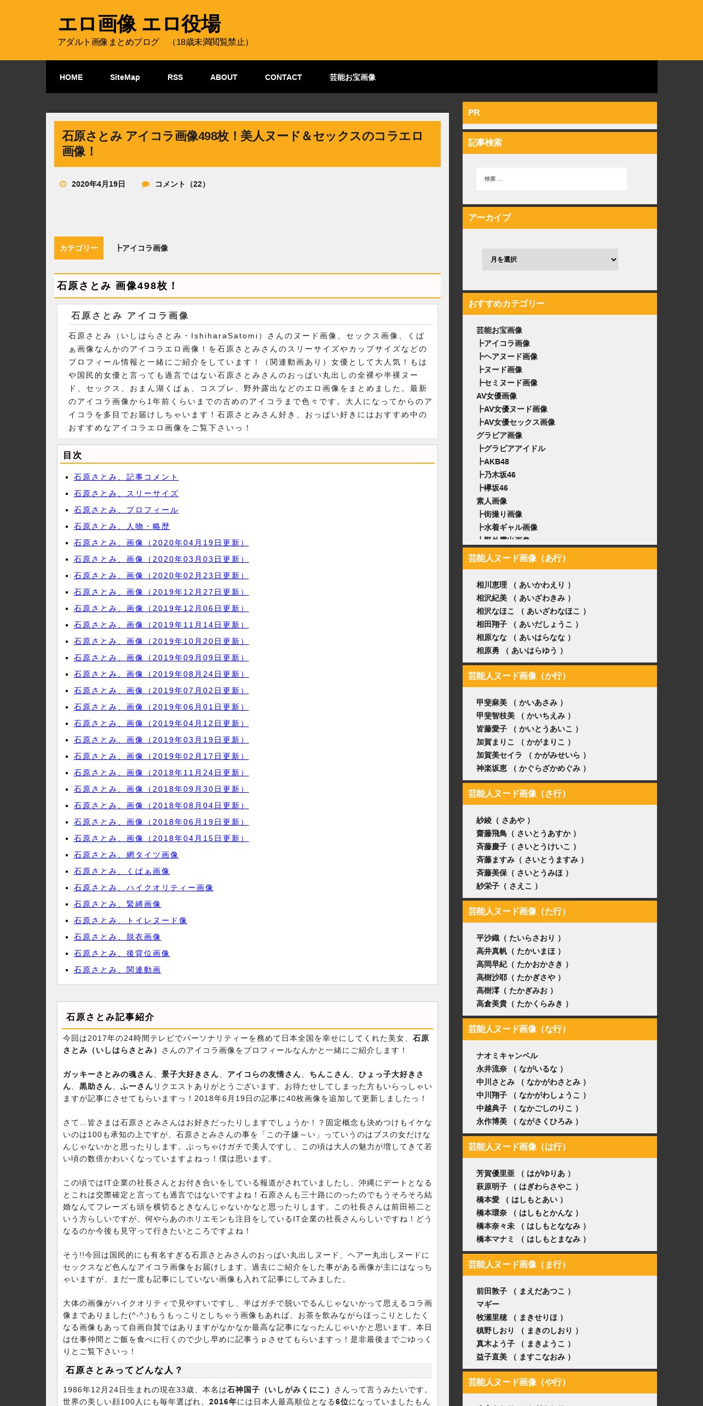The height and width of the screenshot is (1406, 703).
Task: Jump to プロフィール in the contents list
Action: (x=126, y=510)
